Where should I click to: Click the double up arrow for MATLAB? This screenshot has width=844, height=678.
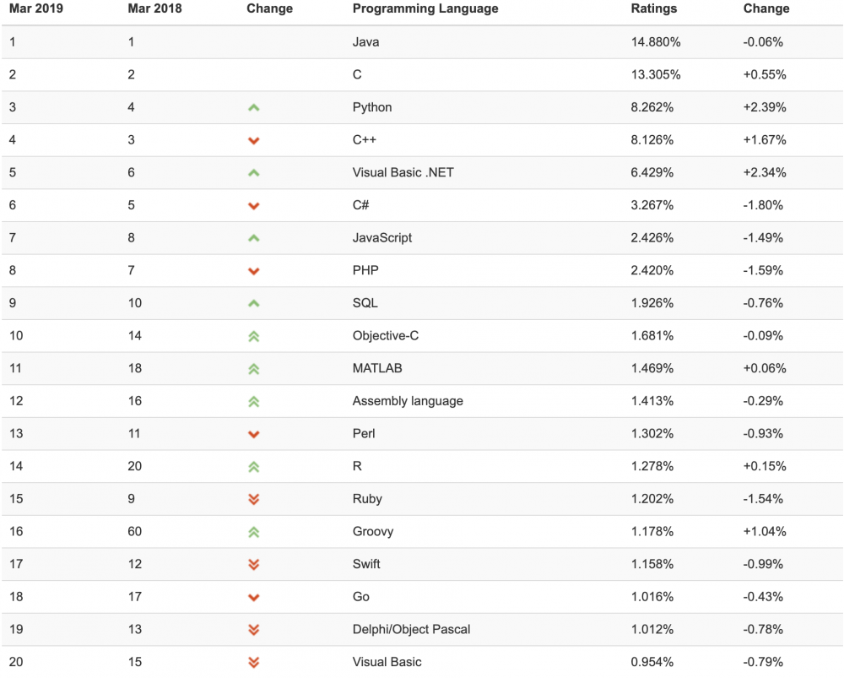(253, 369)
